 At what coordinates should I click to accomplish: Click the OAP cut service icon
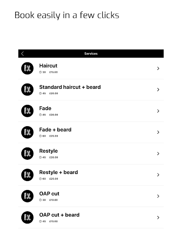[x=27, y=196]
